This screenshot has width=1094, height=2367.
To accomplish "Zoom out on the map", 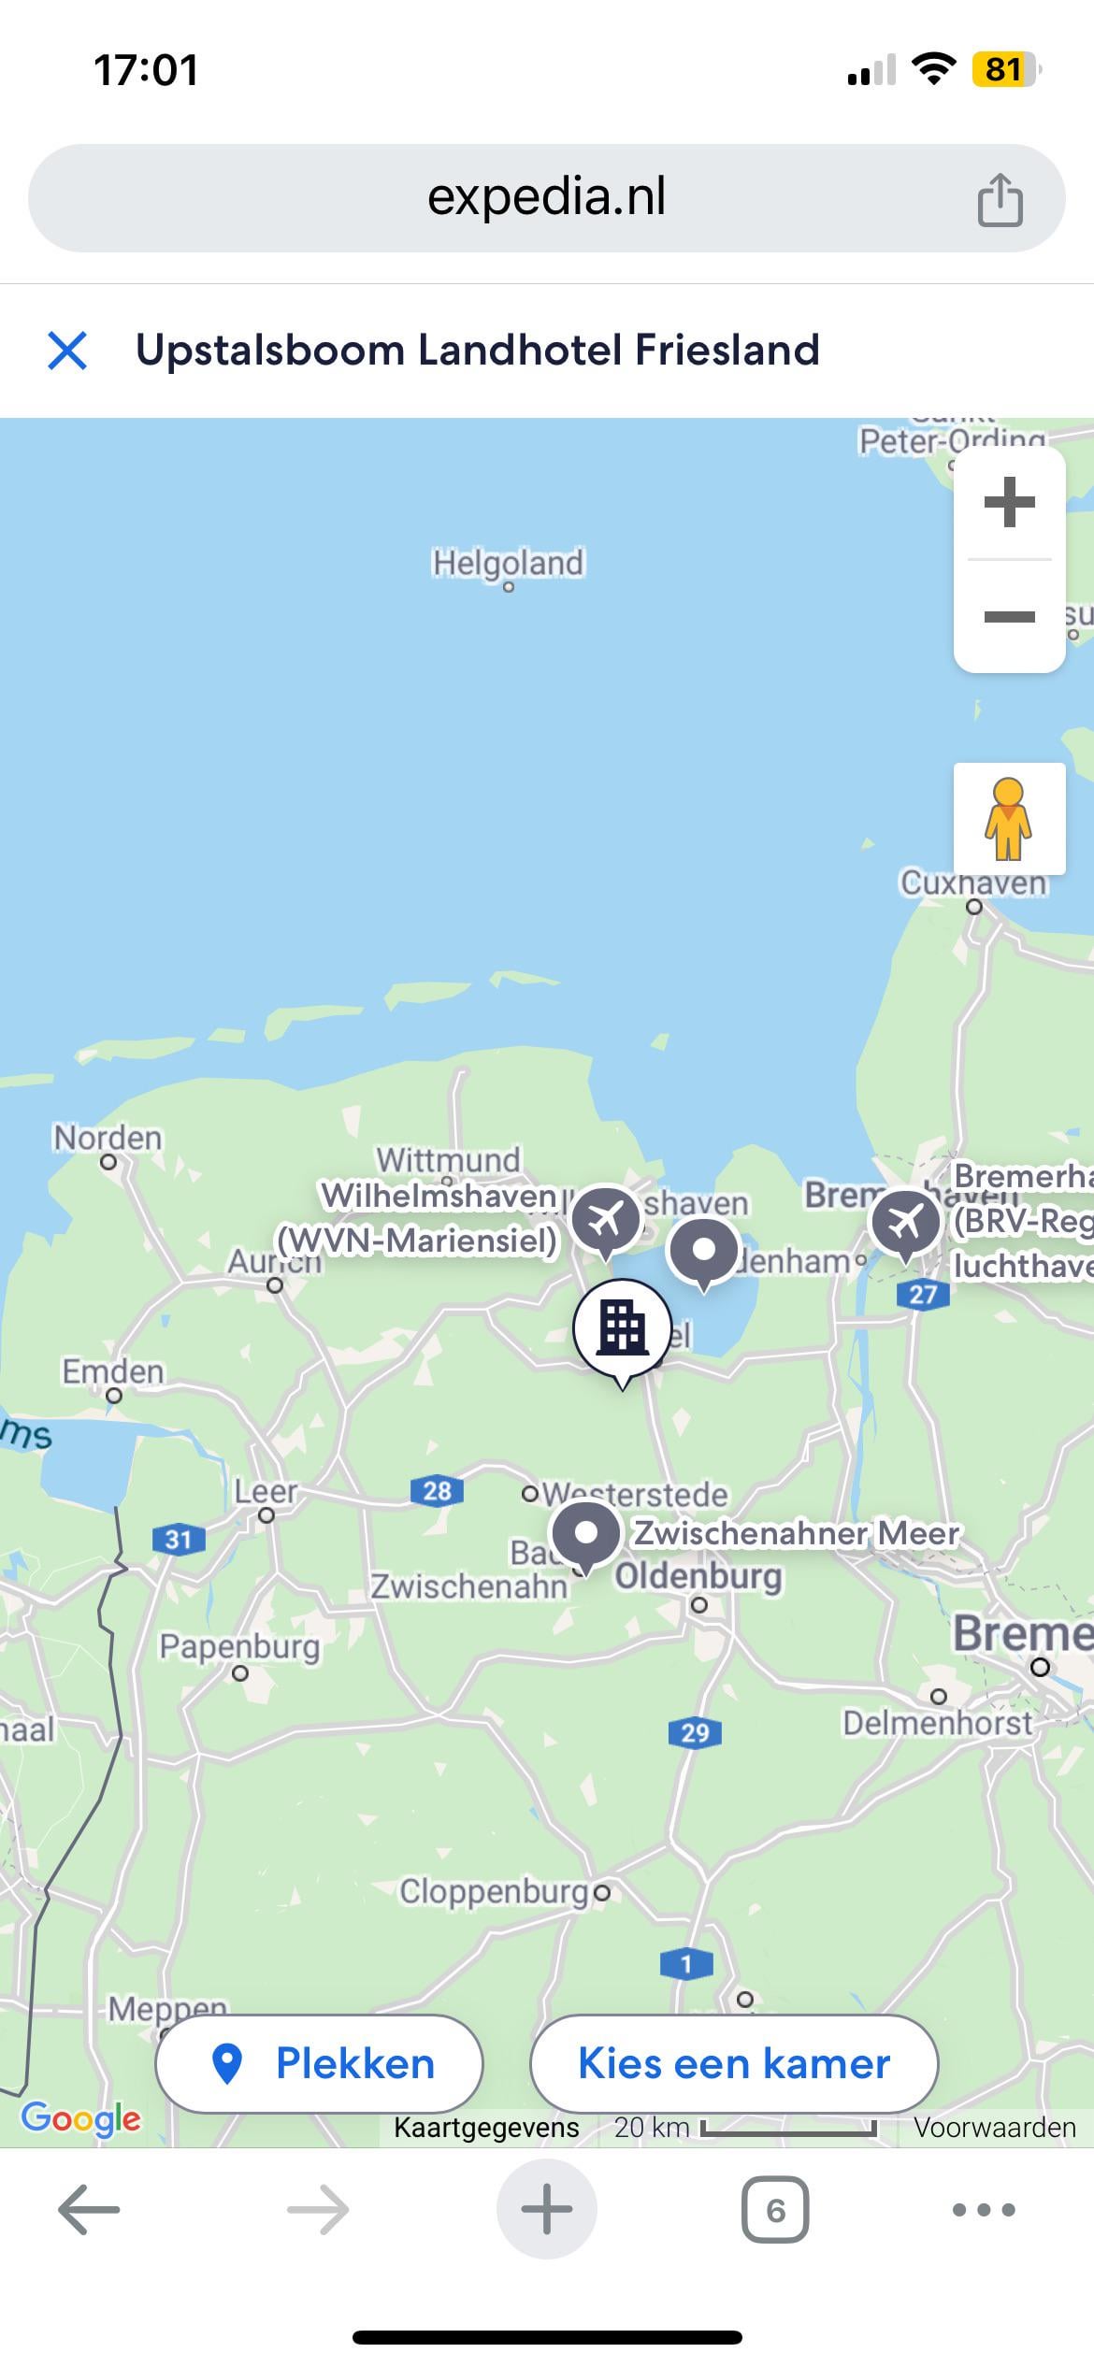I will click(x=1010, y=616).
